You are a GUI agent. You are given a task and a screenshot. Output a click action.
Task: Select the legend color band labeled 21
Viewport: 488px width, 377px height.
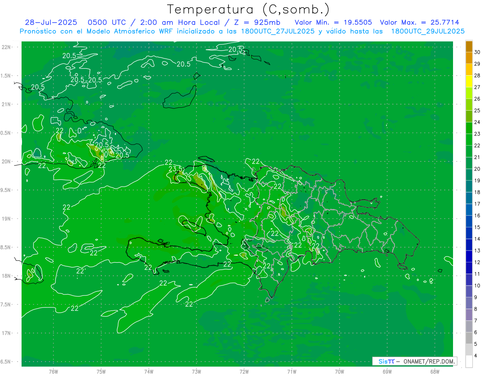coord(469,151)
